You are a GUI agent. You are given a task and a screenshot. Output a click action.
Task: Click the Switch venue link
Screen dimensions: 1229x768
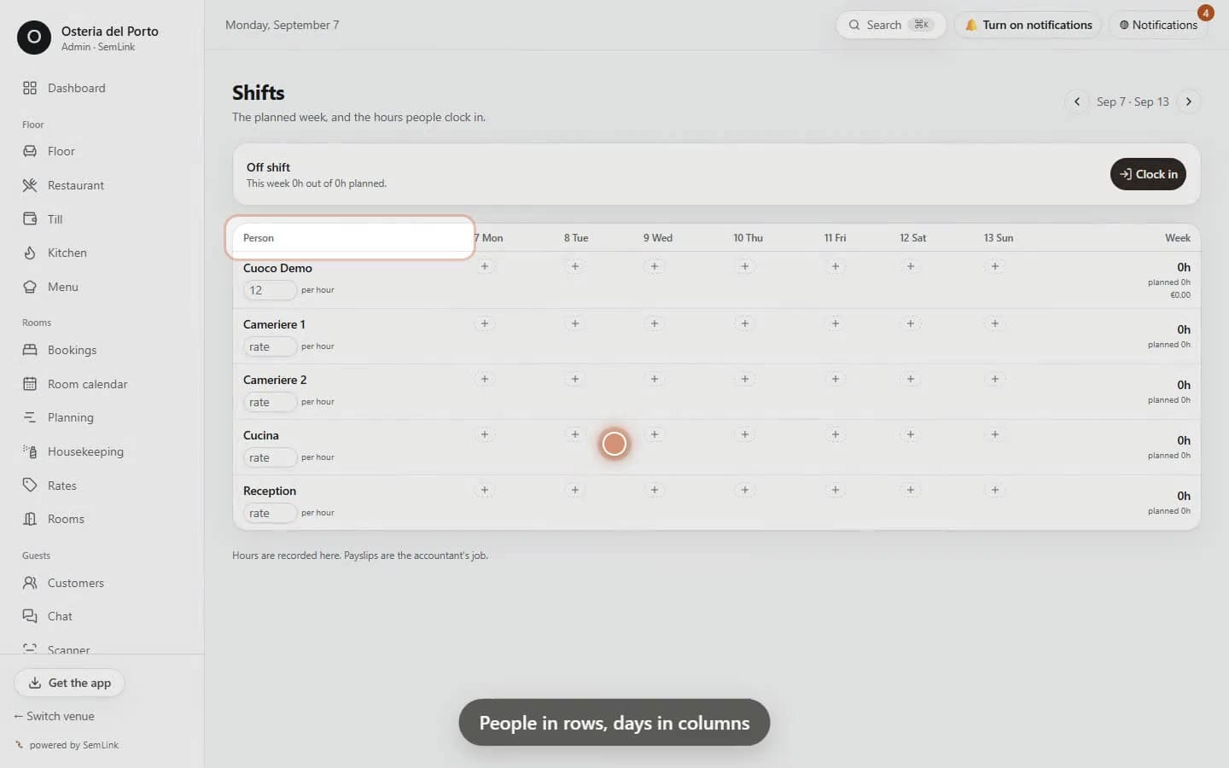coord(54,716)
